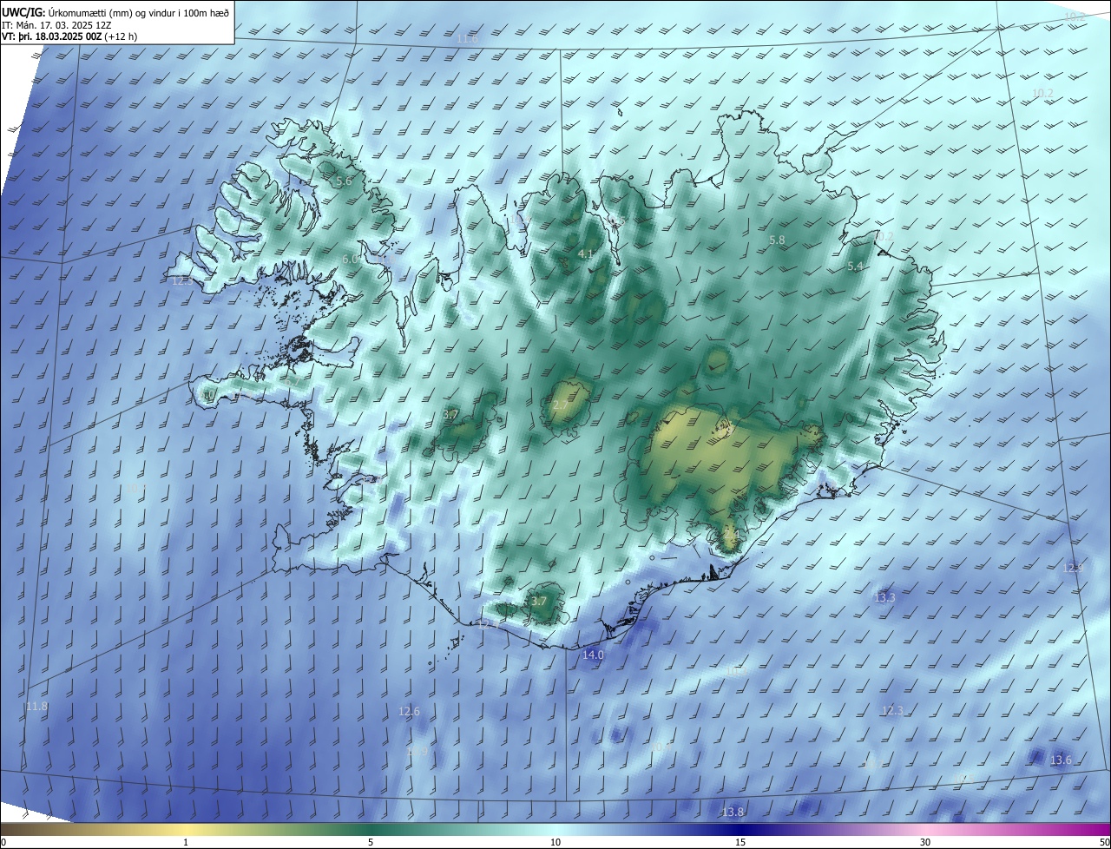Image resolution: width=1111 pixels, height=849 pixels.
Task: Click the 12.9 value label
Action: (1074, 568)
